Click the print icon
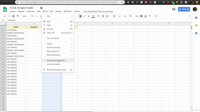 (x=13, y=16)
